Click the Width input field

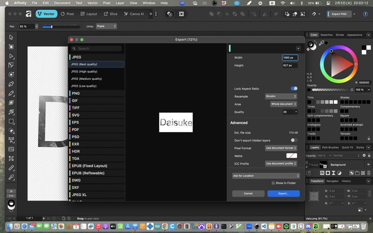point(290,57)
